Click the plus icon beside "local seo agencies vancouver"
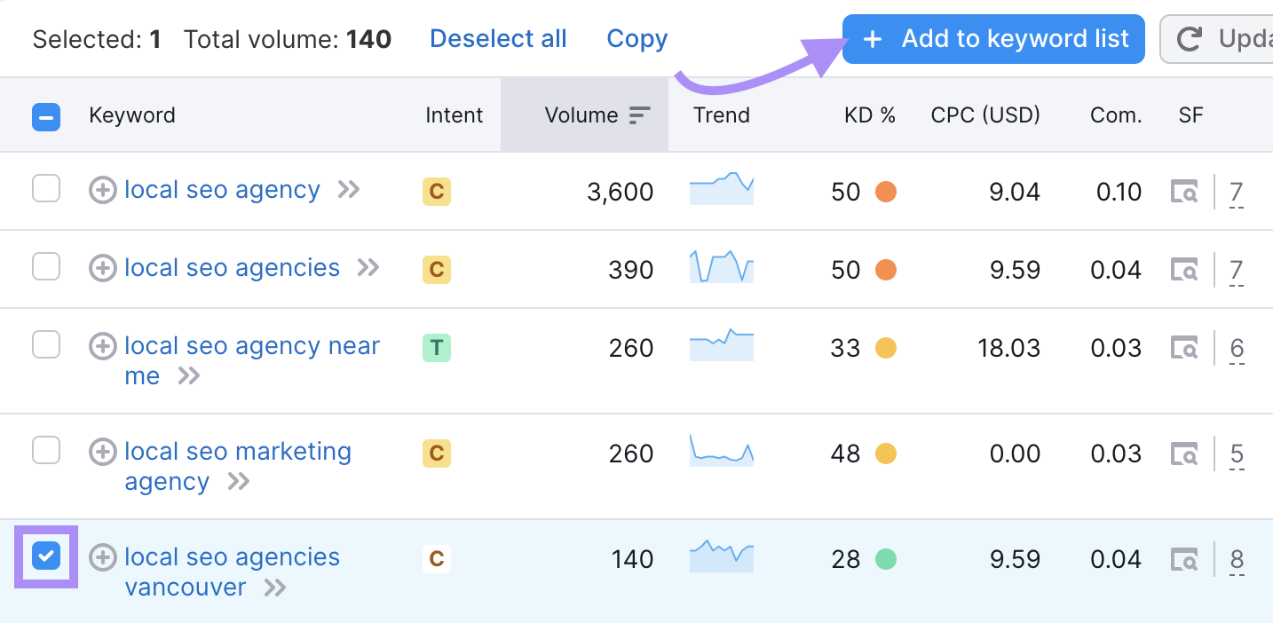The width and height of the screenshot is (1273, 623). (x=102, y=557)
